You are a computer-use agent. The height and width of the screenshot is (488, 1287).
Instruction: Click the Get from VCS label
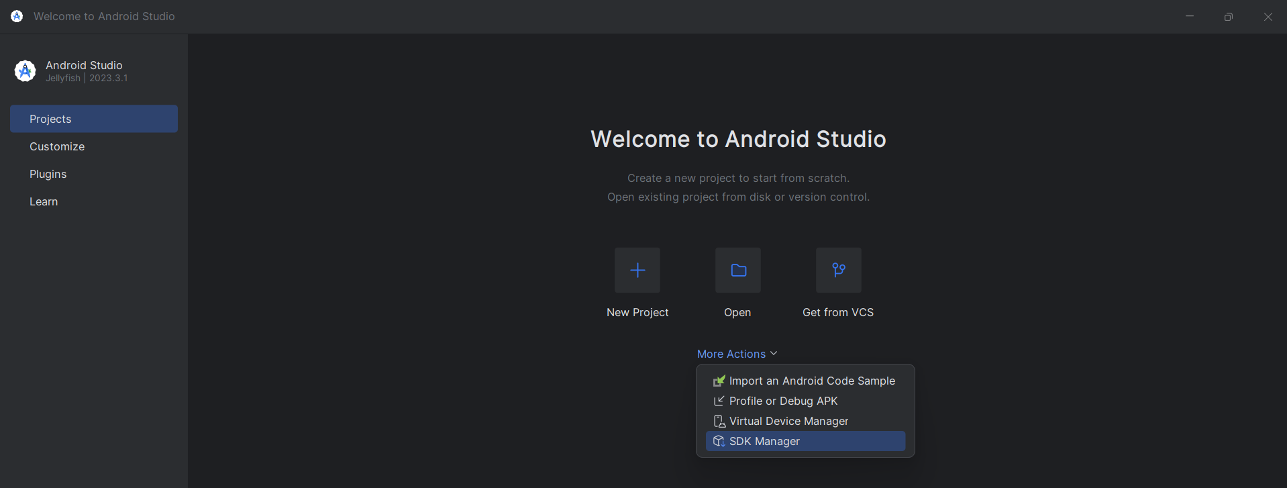pyautogui.click(x=838, y=312)
